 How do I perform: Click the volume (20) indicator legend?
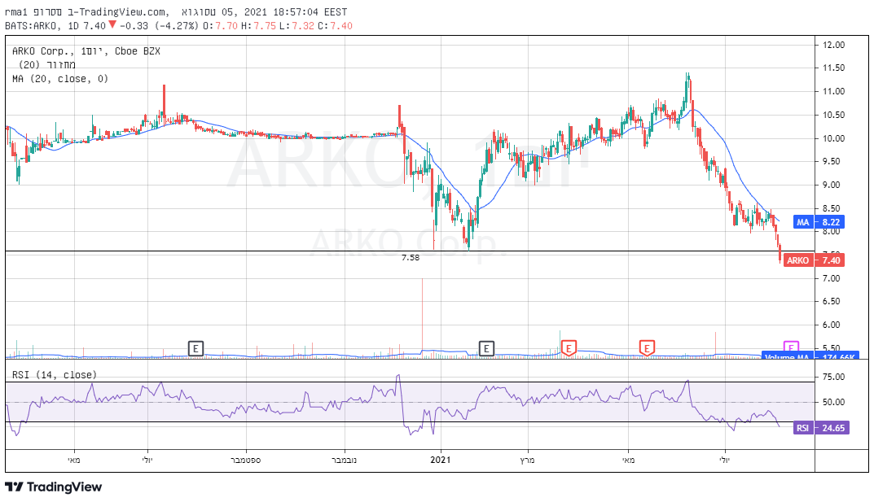click(47, 65)
